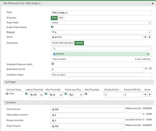
Task: Select IPv4 version
Action: (54, 18)
